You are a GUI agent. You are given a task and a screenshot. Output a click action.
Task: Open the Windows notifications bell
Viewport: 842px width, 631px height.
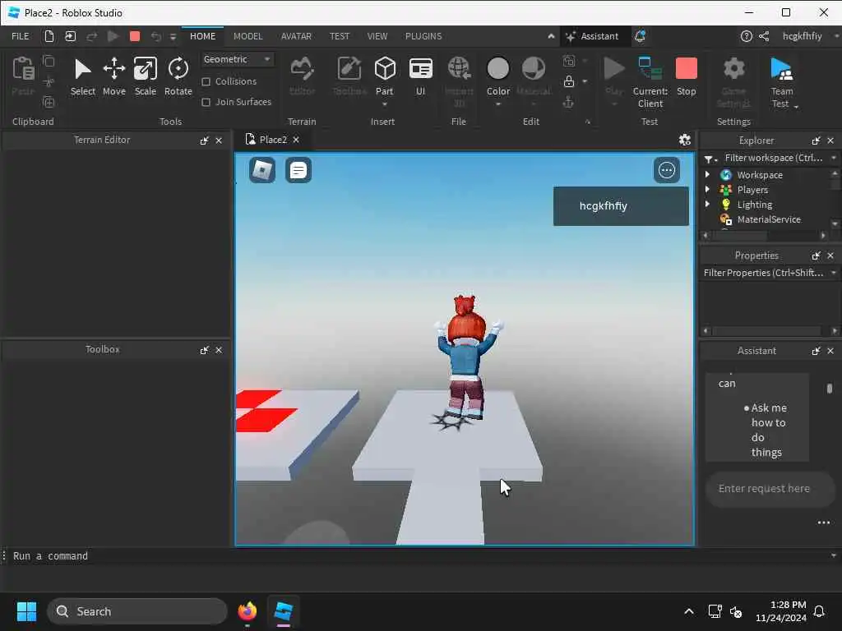coord(819,611)
